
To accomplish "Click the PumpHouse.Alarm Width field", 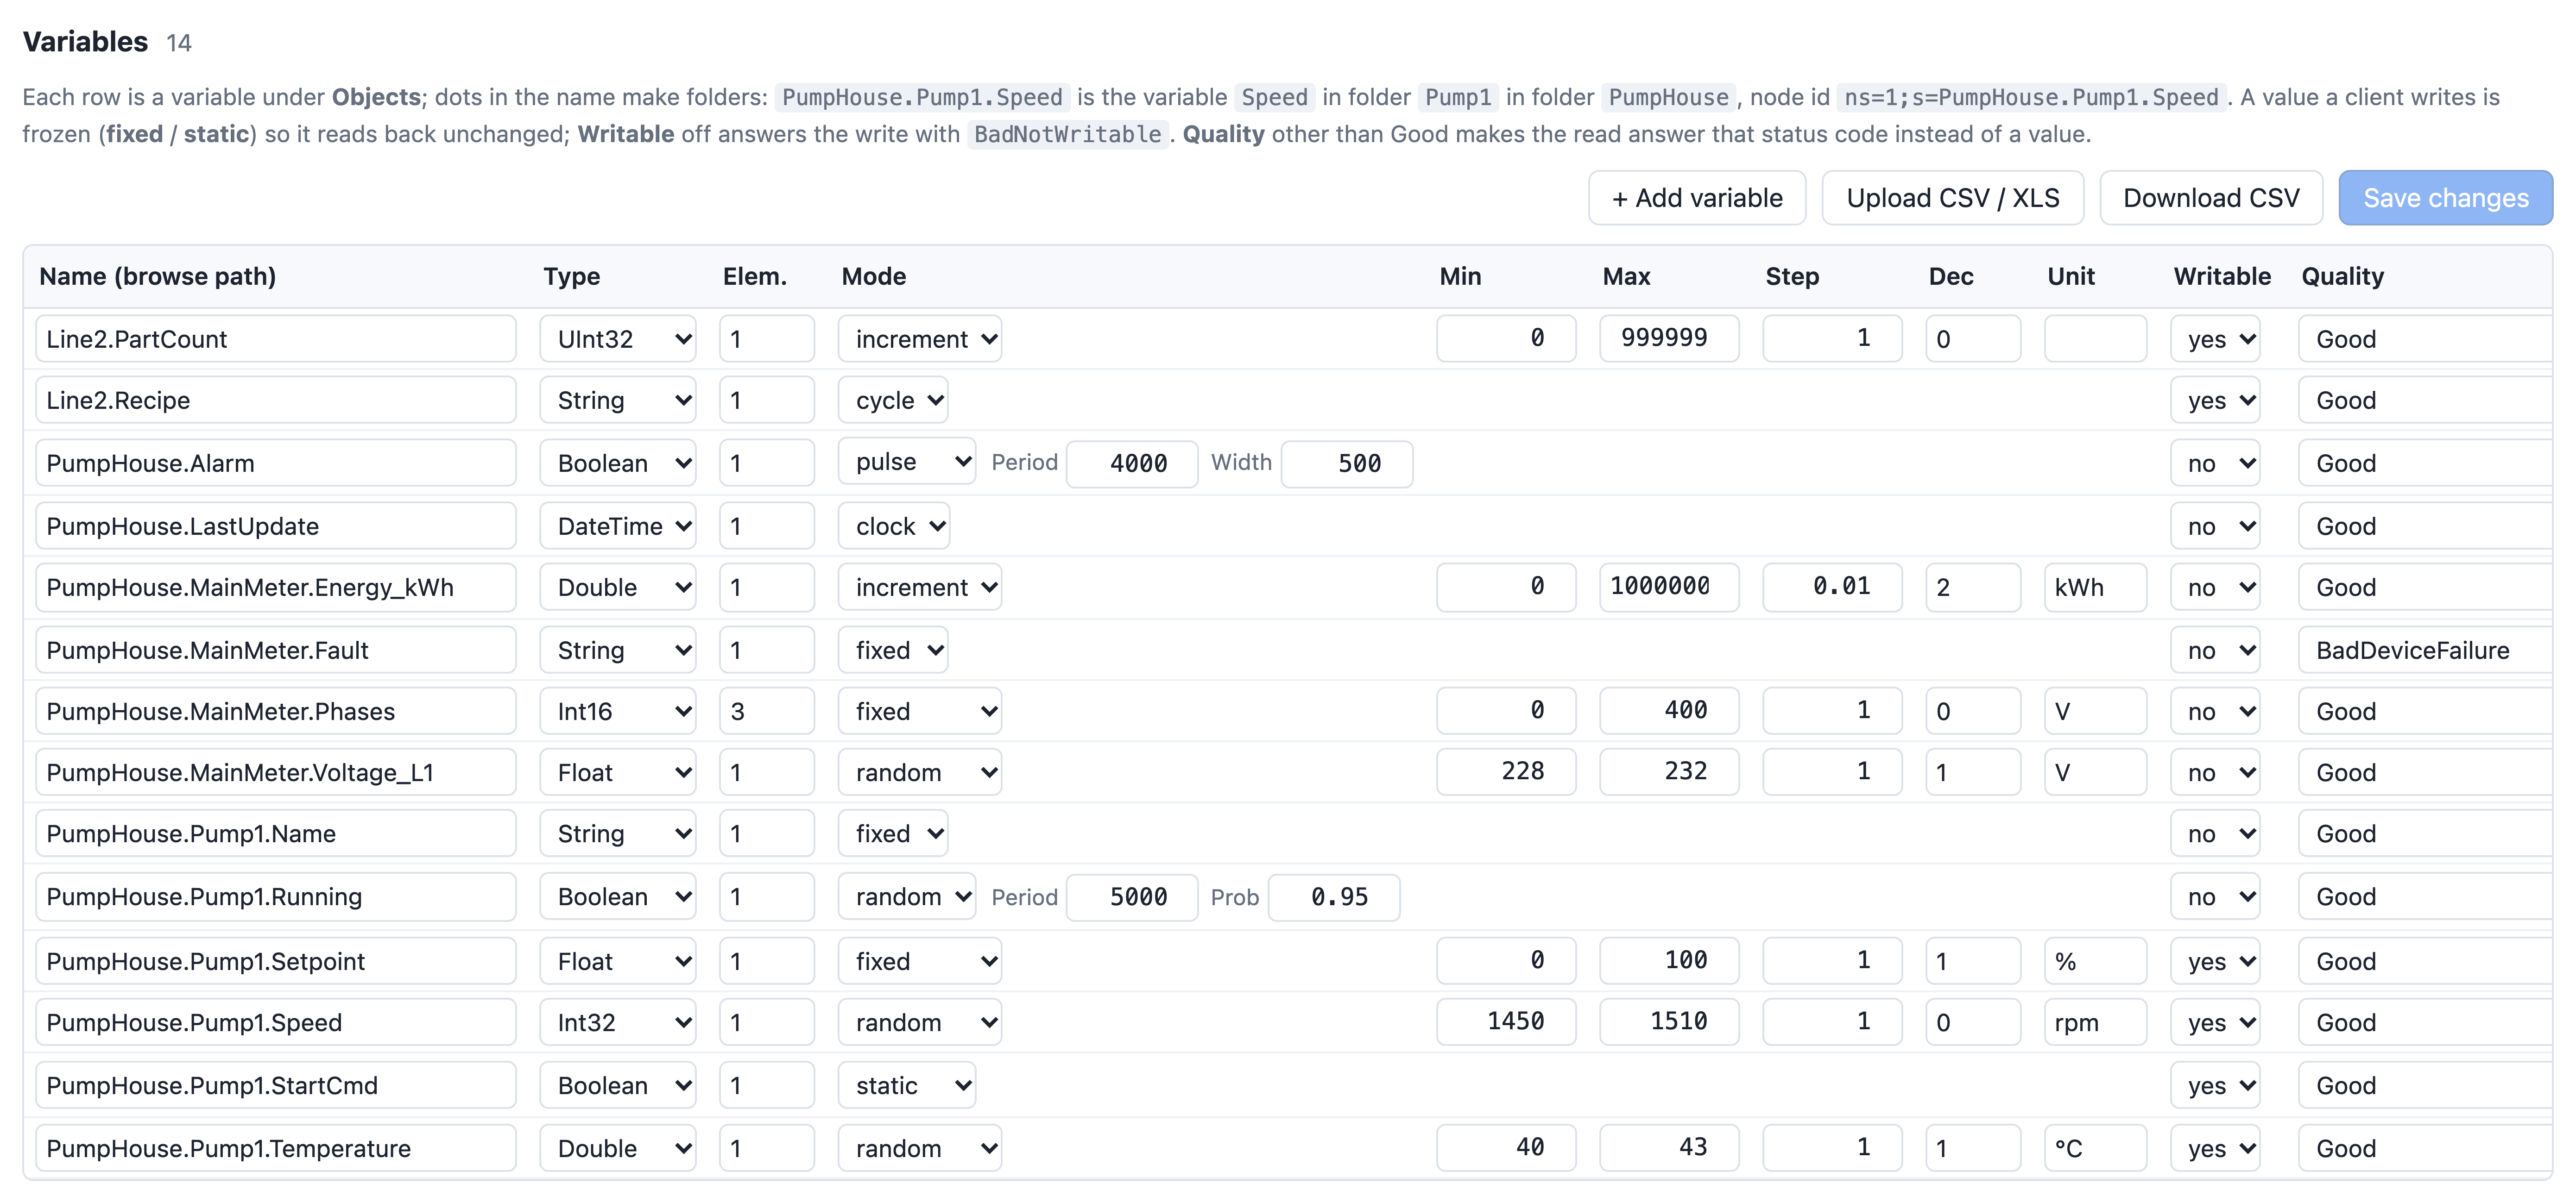I will coord(1347,463).
